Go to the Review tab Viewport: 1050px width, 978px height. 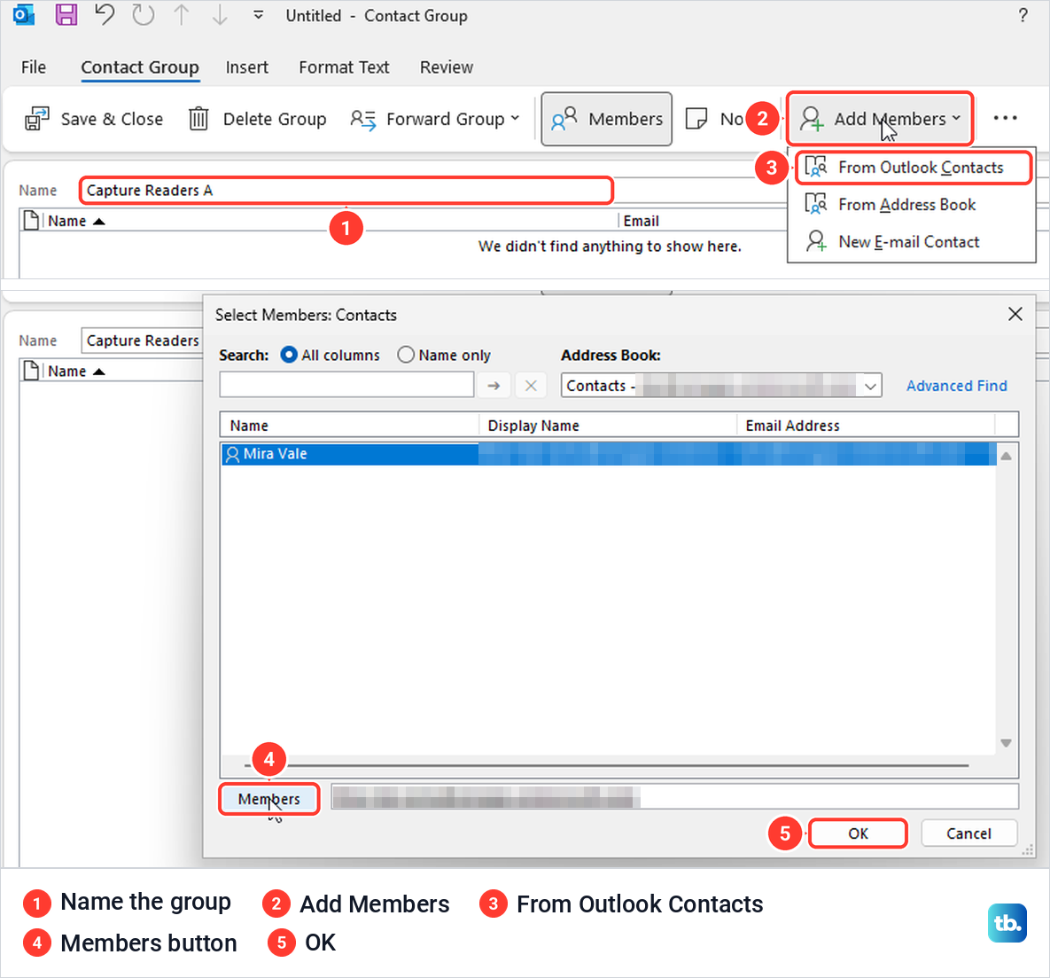(446, 67)
